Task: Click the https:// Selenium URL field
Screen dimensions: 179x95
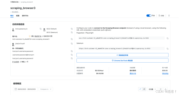Action: pyautogui.click(x=121, y=48)
